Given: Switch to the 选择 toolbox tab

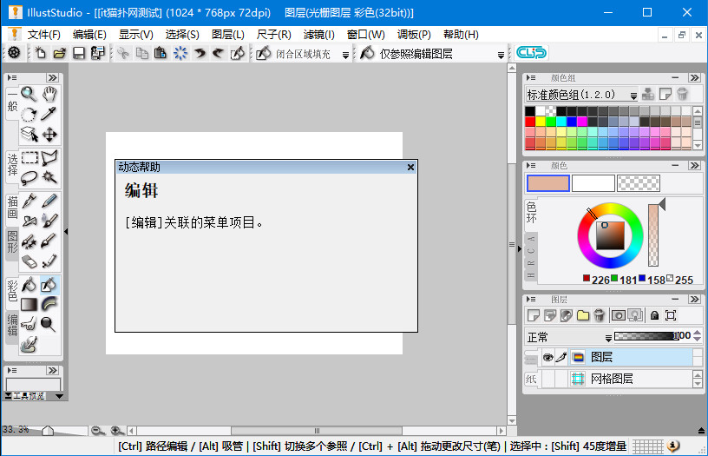Looking at the screenshot, I should (x=12, y=165).
